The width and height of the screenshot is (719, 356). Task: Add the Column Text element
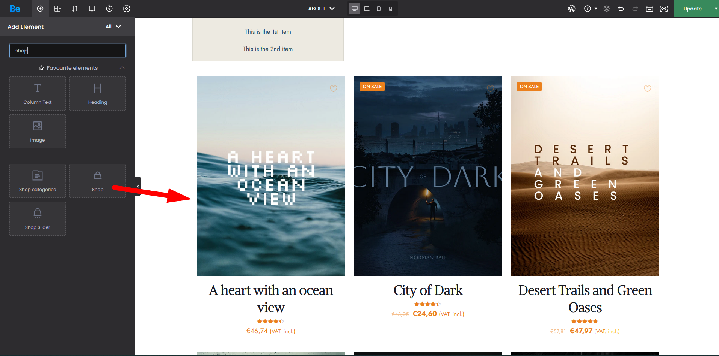(x=38, y=93)
